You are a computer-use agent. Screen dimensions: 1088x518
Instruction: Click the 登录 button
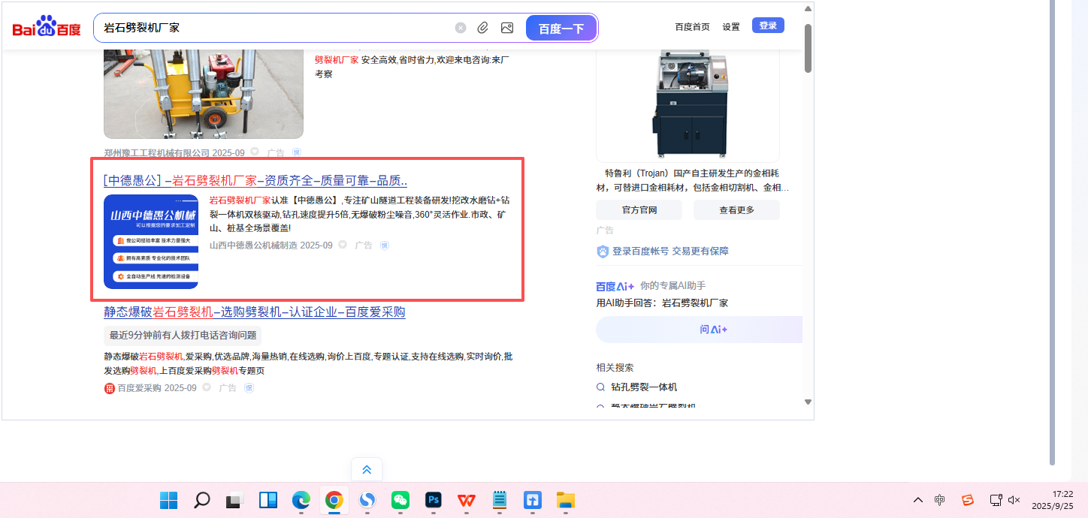(x=768, y=26)
